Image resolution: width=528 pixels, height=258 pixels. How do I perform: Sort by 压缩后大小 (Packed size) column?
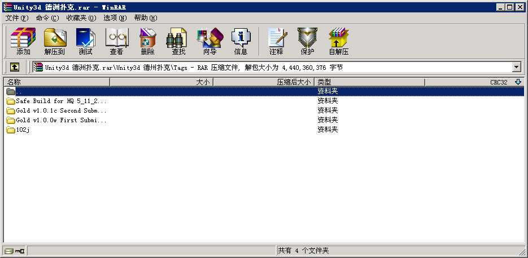tap(264, 82)
